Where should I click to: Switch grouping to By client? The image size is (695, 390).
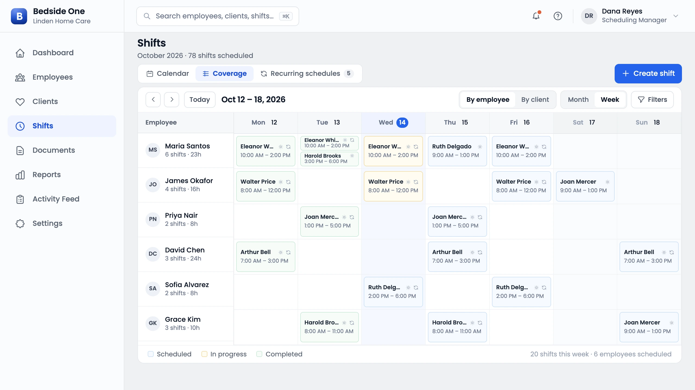point(535,100)
